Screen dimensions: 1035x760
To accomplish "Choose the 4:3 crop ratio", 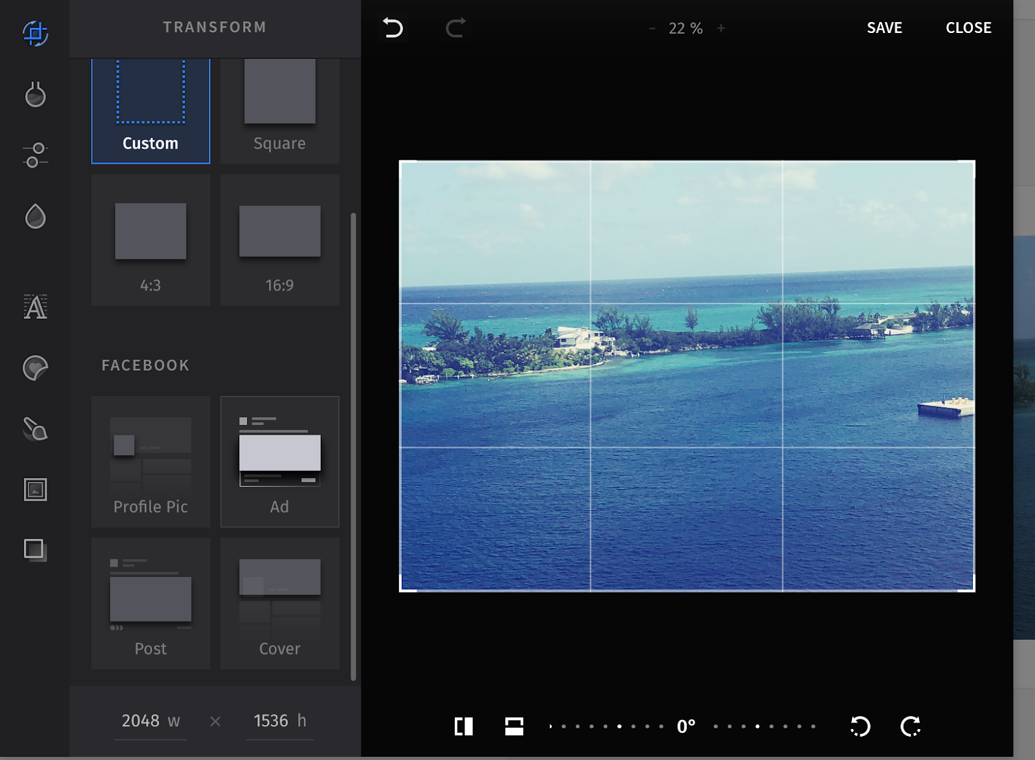I will pyautogui.click(x=151, y=240).
